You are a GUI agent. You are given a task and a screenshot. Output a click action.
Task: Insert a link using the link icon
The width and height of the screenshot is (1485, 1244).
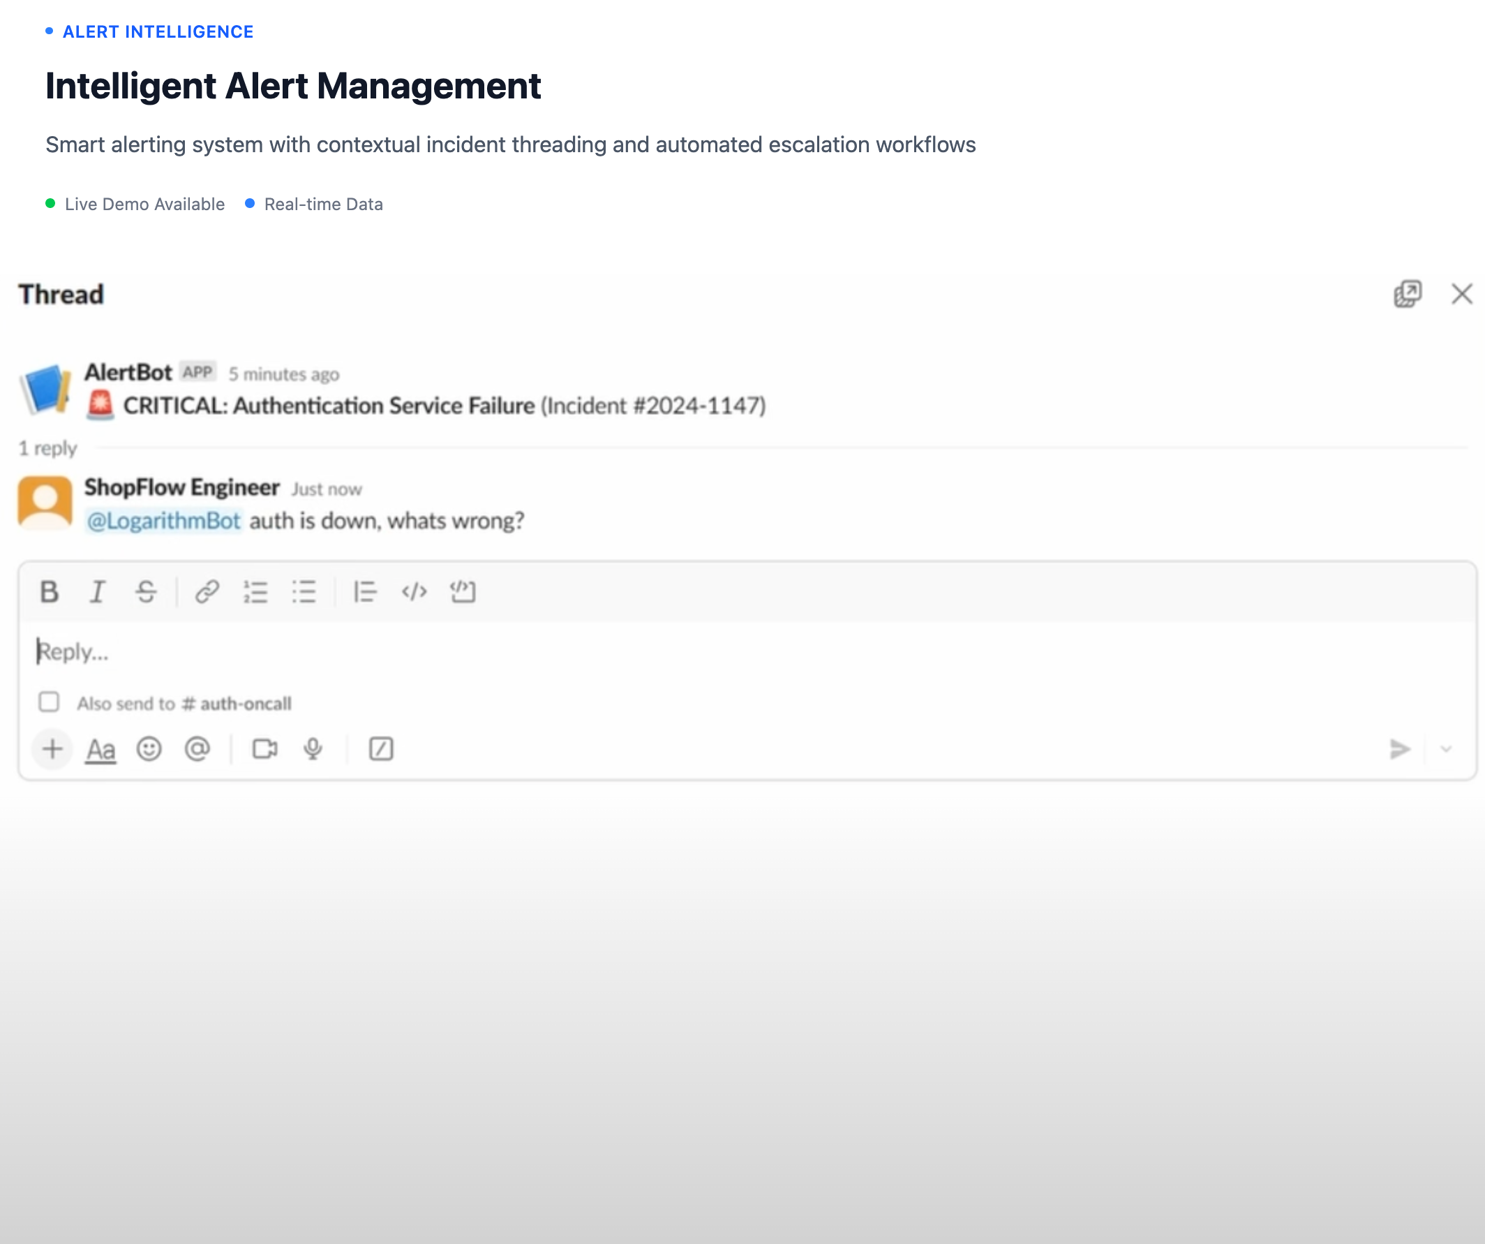click(207, 591)
